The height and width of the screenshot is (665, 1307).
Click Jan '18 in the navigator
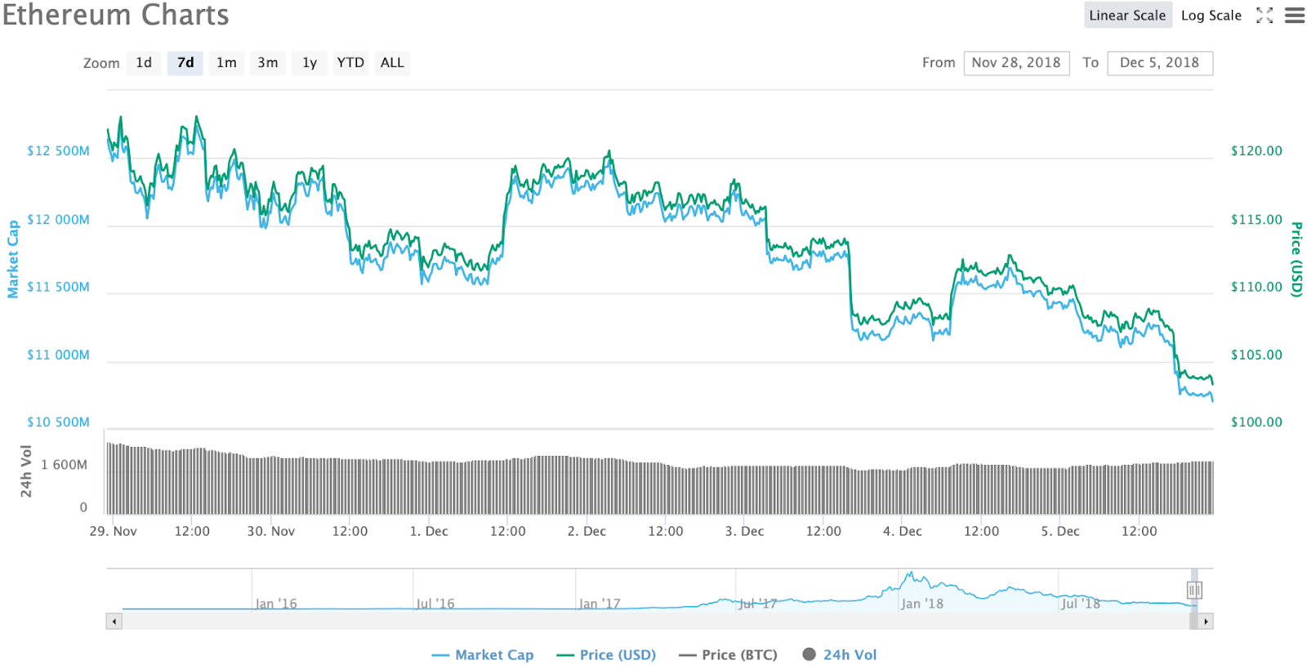point(922,604)
